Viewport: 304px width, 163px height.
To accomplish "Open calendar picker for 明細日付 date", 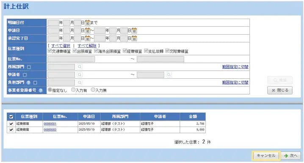I will pyautogui.click(x=88, y=23).
